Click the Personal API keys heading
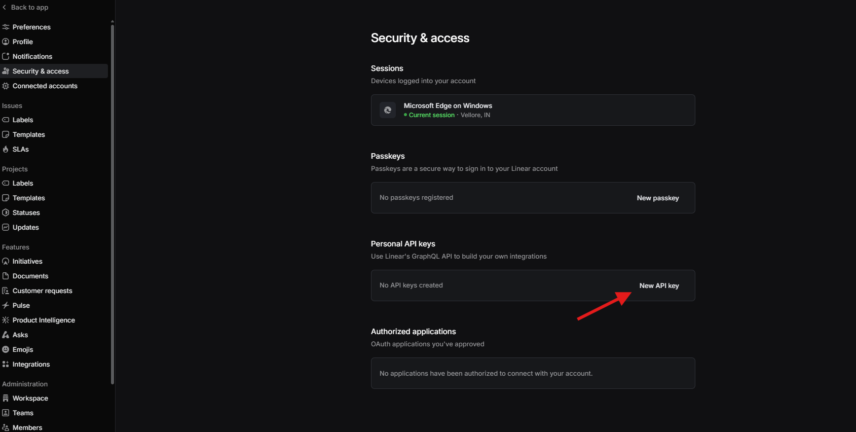Screen dimensions: 856x432 click(x=403, y=243)
